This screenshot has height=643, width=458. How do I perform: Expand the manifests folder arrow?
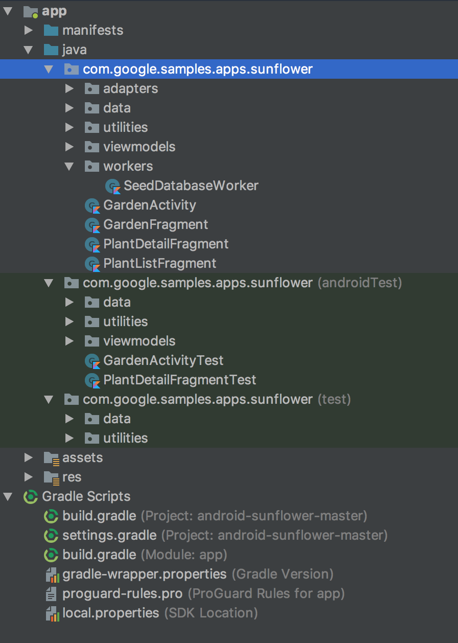coord(29,30)
